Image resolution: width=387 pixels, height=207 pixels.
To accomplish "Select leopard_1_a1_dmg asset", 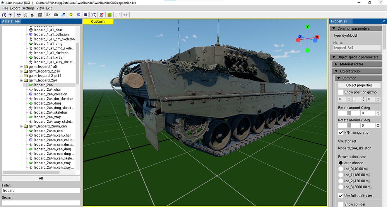I will coord(48,44).
